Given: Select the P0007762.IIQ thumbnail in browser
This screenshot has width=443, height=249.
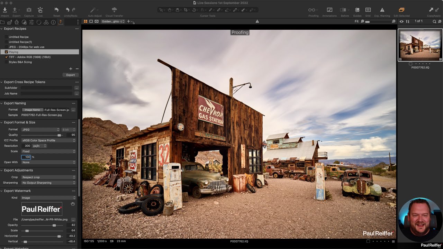Looking at the screenshot, I should point(420,45).
